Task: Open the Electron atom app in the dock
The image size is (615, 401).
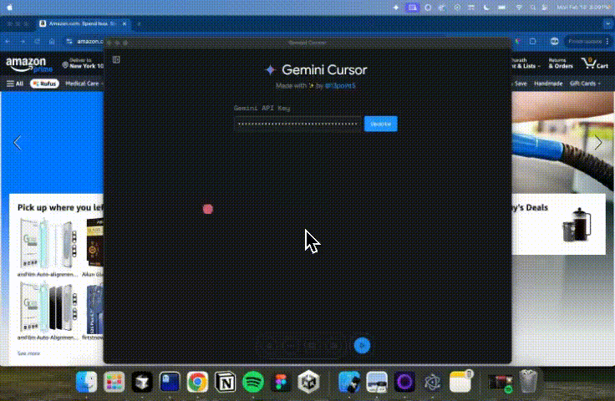Action: [x=432, y=382]
